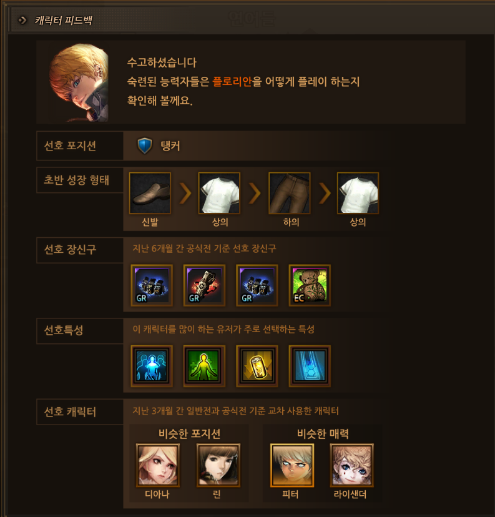Open the 린 character portrait

click(x=218, y=465)
